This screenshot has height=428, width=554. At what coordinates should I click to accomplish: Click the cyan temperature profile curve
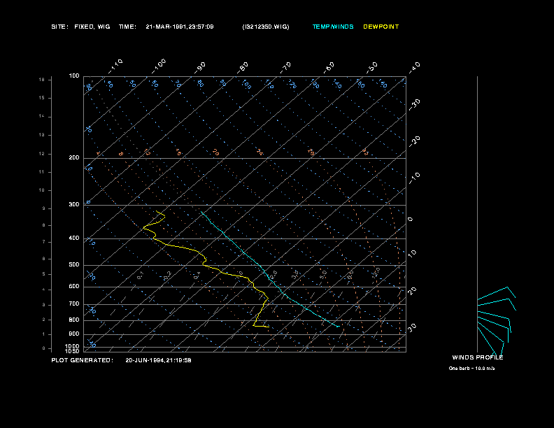(262, 267)
